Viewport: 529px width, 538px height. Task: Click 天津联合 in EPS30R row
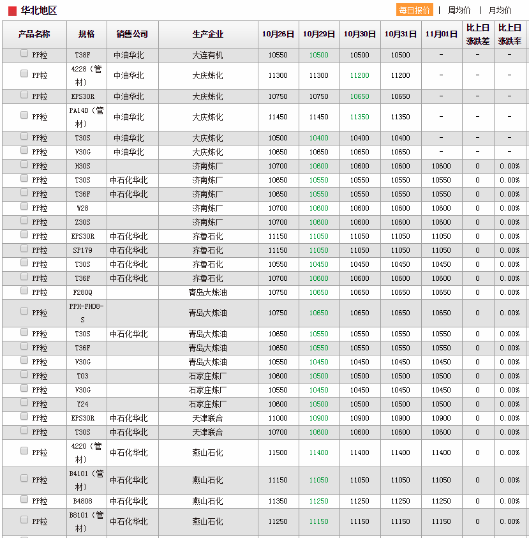(207, 418)
